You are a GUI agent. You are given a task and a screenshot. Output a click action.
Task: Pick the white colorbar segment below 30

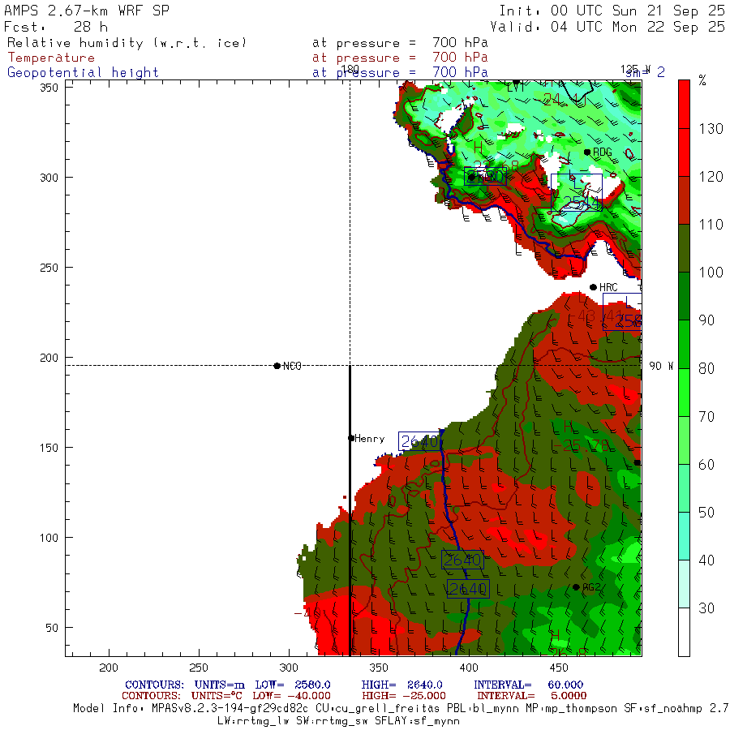[x=684, y=632]
